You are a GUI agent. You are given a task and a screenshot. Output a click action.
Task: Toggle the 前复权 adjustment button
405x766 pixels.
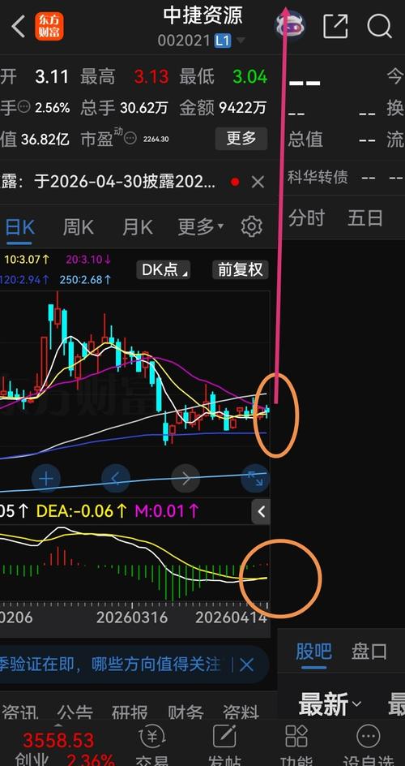coord(241,269)
